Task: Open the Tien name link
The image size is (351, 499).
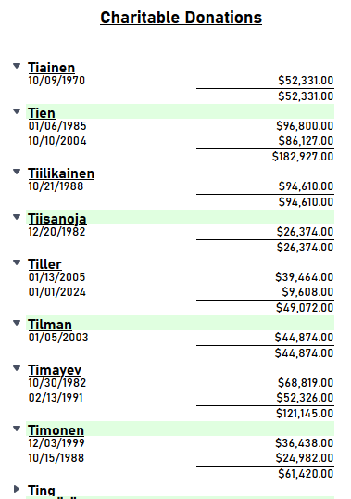Action: click(x=42, y=113)
